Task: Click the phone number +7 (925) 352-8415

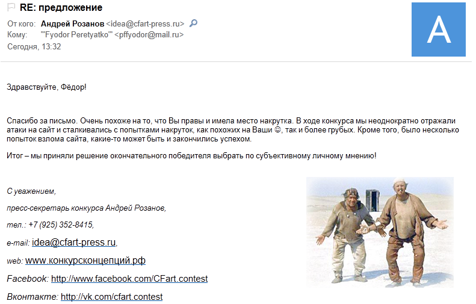Action: 61,225
